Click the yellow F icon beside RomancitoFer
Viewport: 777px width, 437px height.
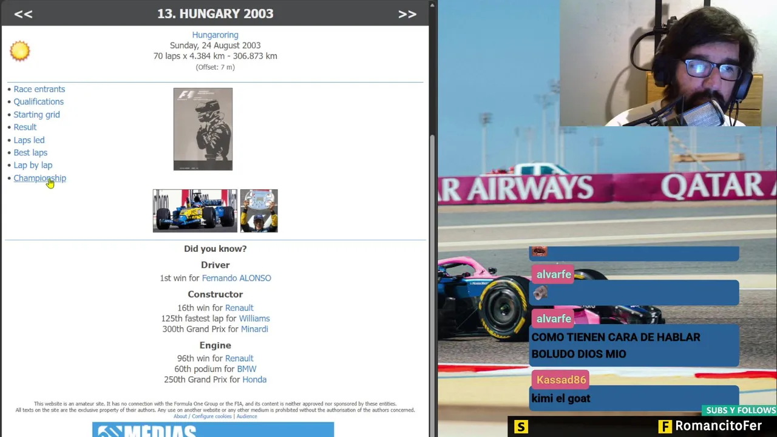[665, 427]
